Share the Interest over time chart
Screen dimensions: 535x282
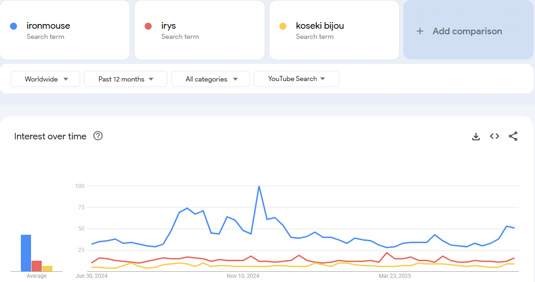[513, 136]
